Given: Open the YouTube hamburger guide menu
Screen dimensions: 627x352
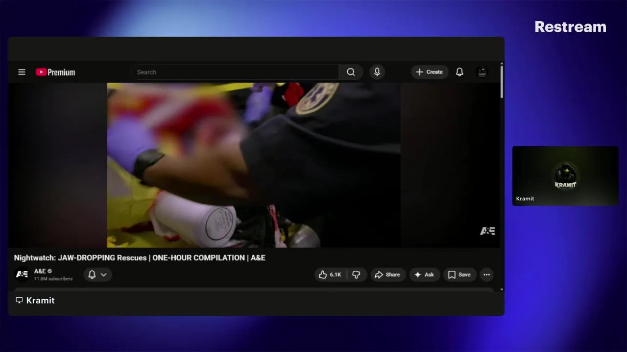Looking at the screenshot, I should pyautogui.click(x=22, y=72).
